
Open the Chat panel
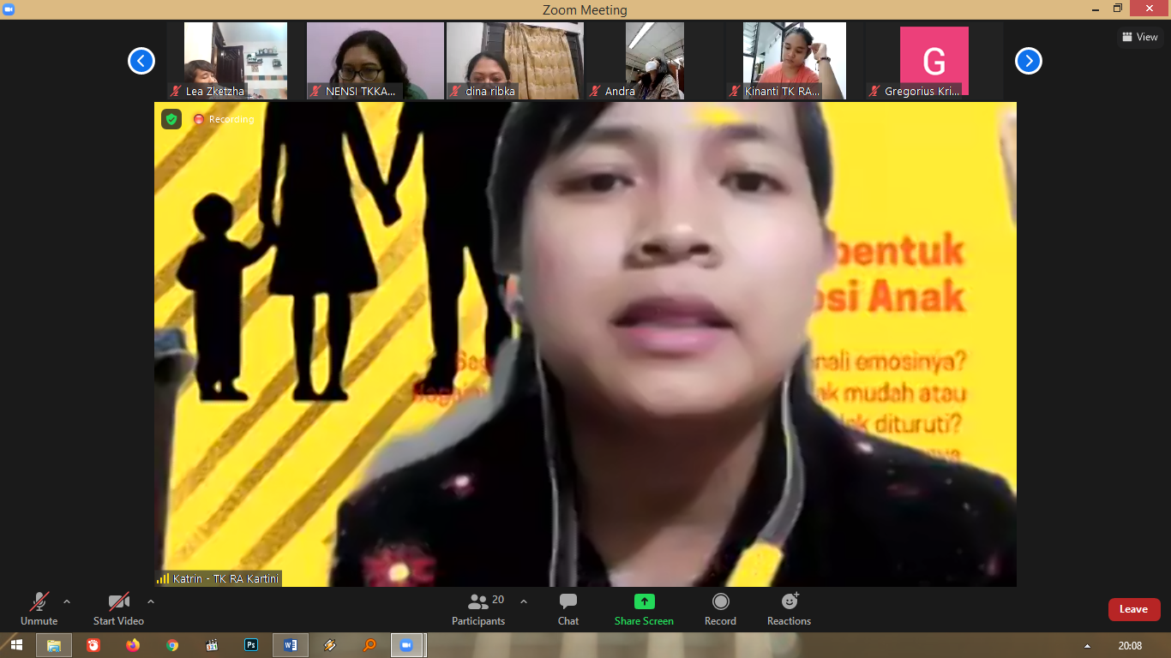[568, 608]
